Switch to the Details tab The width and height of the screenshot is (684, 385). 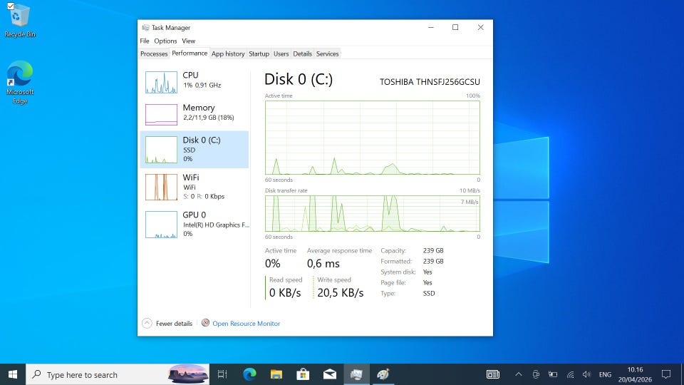tap(302, 53)
